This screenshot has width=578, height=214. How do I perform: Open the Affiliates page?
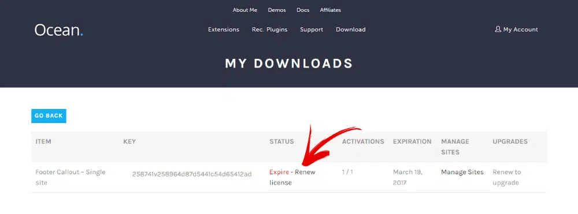pyautogui.click(x=330, y=10)
